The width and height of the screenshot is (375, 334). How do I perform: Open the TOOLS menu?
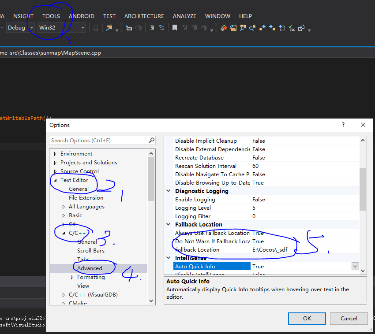[51, 16]
